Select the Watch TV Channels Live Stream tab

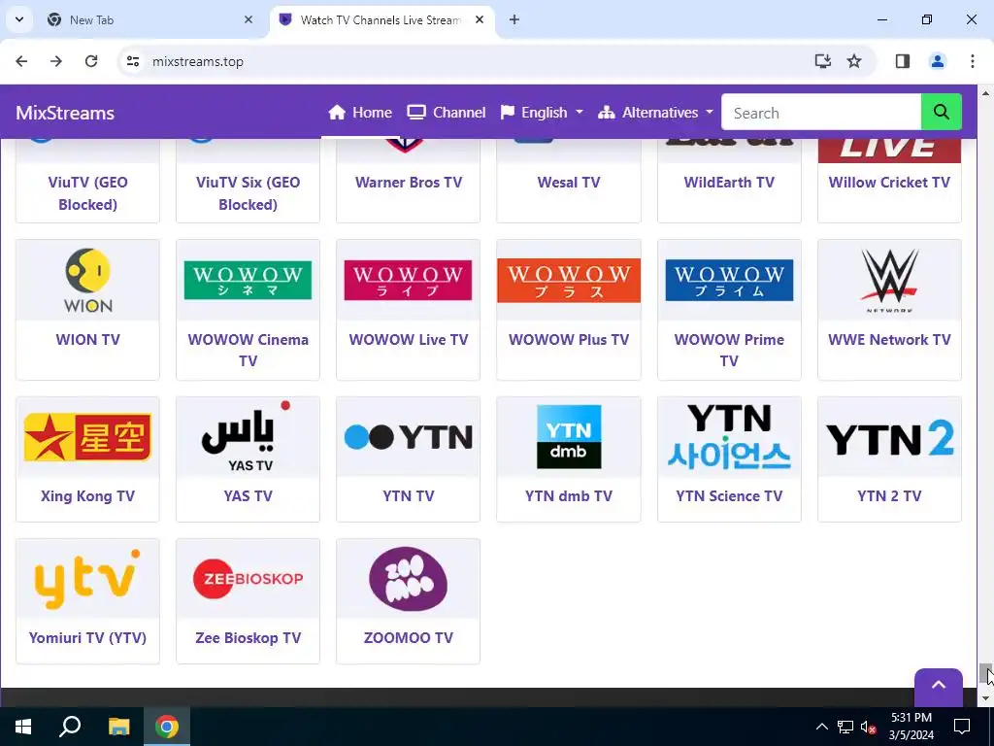pyautogui.click(x=381, y=19)
